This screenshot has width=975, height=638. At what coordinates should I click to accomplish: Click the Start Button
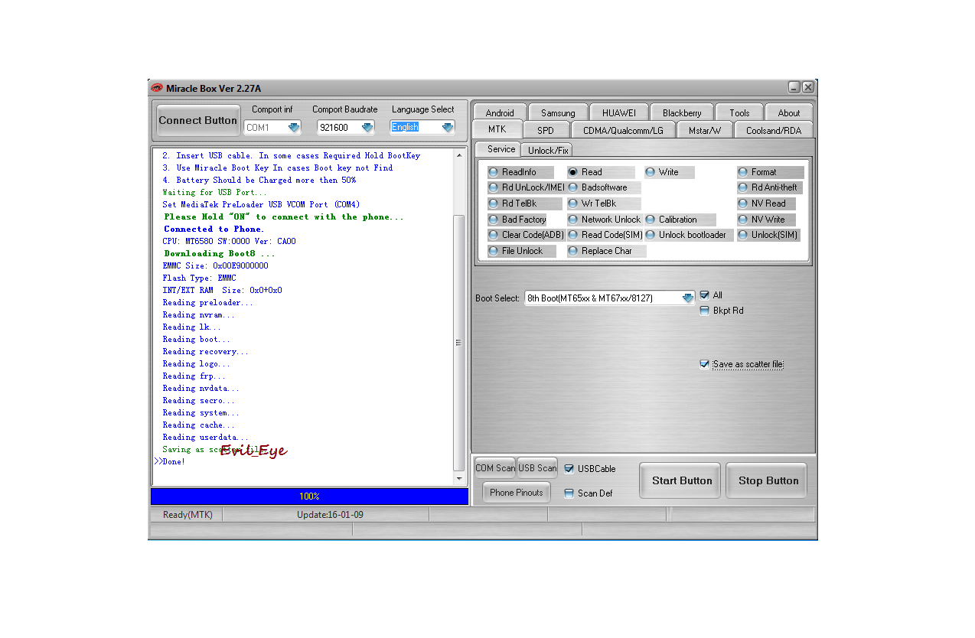point(681,480)
